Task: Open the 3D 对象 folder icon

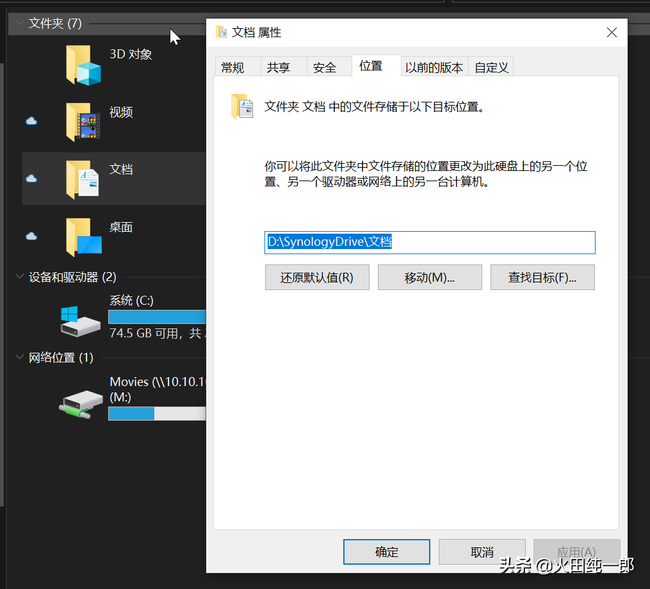Action: [83, 65]
